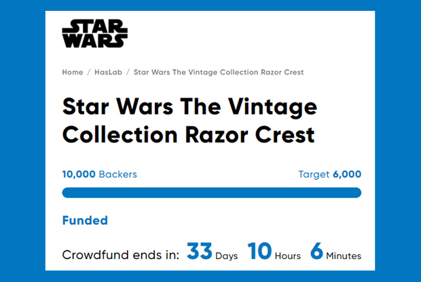Click the large Razor Crest page heading
The width and height of the screenshot is (421, 282).
189,121
